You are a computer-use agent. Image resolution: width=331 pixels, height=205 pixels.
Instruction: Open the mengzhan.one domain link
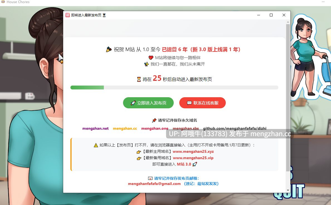(155, 129)
